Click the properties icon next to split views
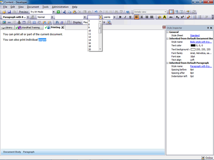Image resolution: width=214 pixels, height=160 pixels. 188,12
